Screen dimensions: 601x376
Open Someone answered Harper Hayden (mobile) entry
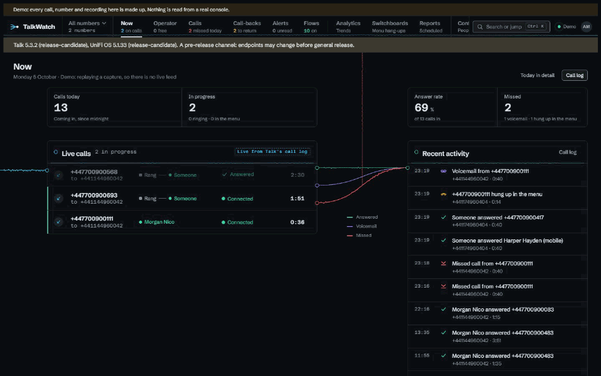click(498, 244)
